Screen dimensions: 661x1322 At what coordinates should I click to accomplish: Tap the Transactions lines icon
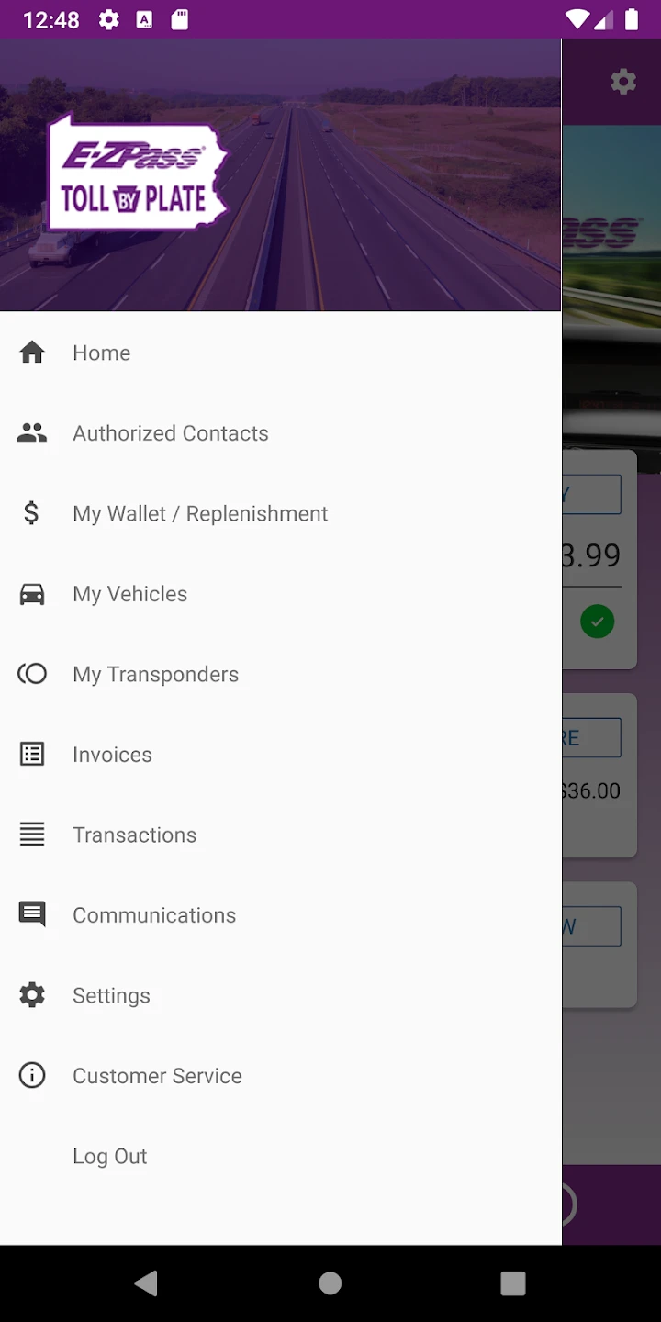32,835
